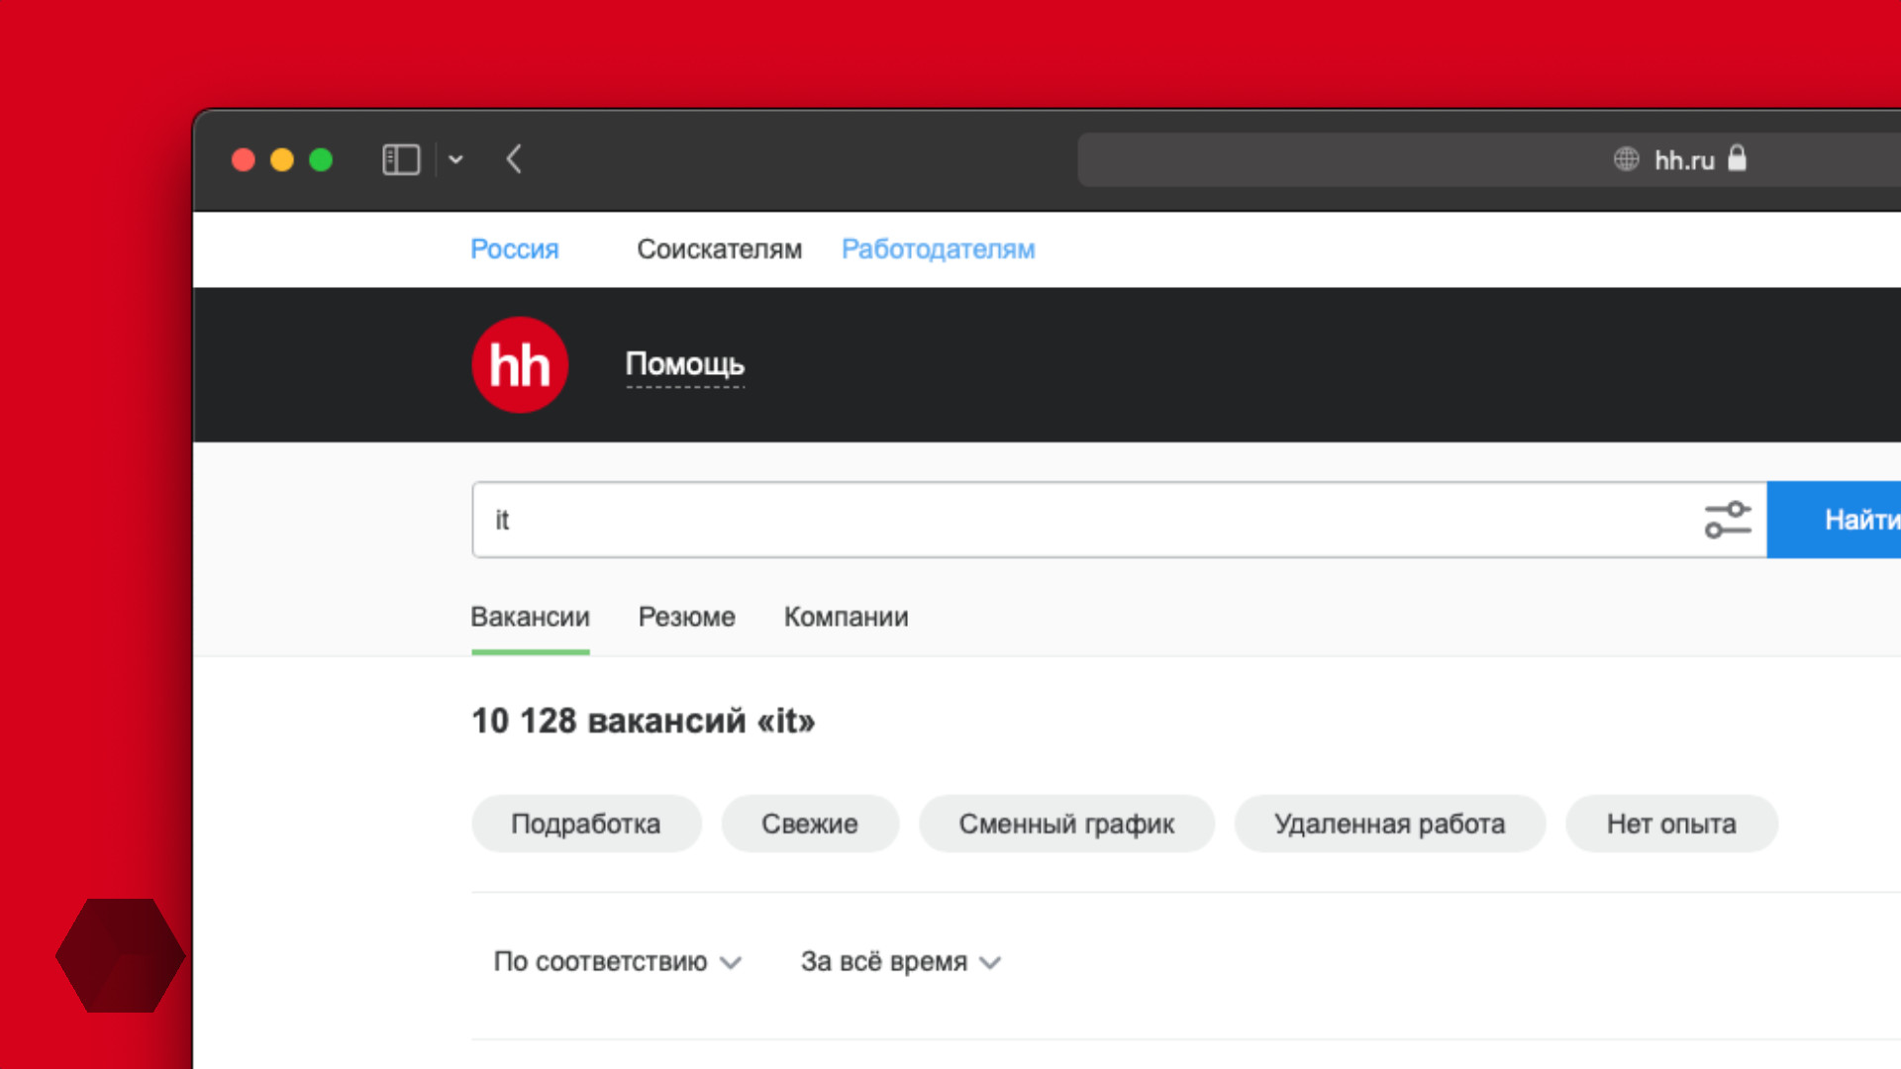Viewport: 1901px width, 1069px height.
Task: Switch to the Резюме tab
Action: click(687, 617)
